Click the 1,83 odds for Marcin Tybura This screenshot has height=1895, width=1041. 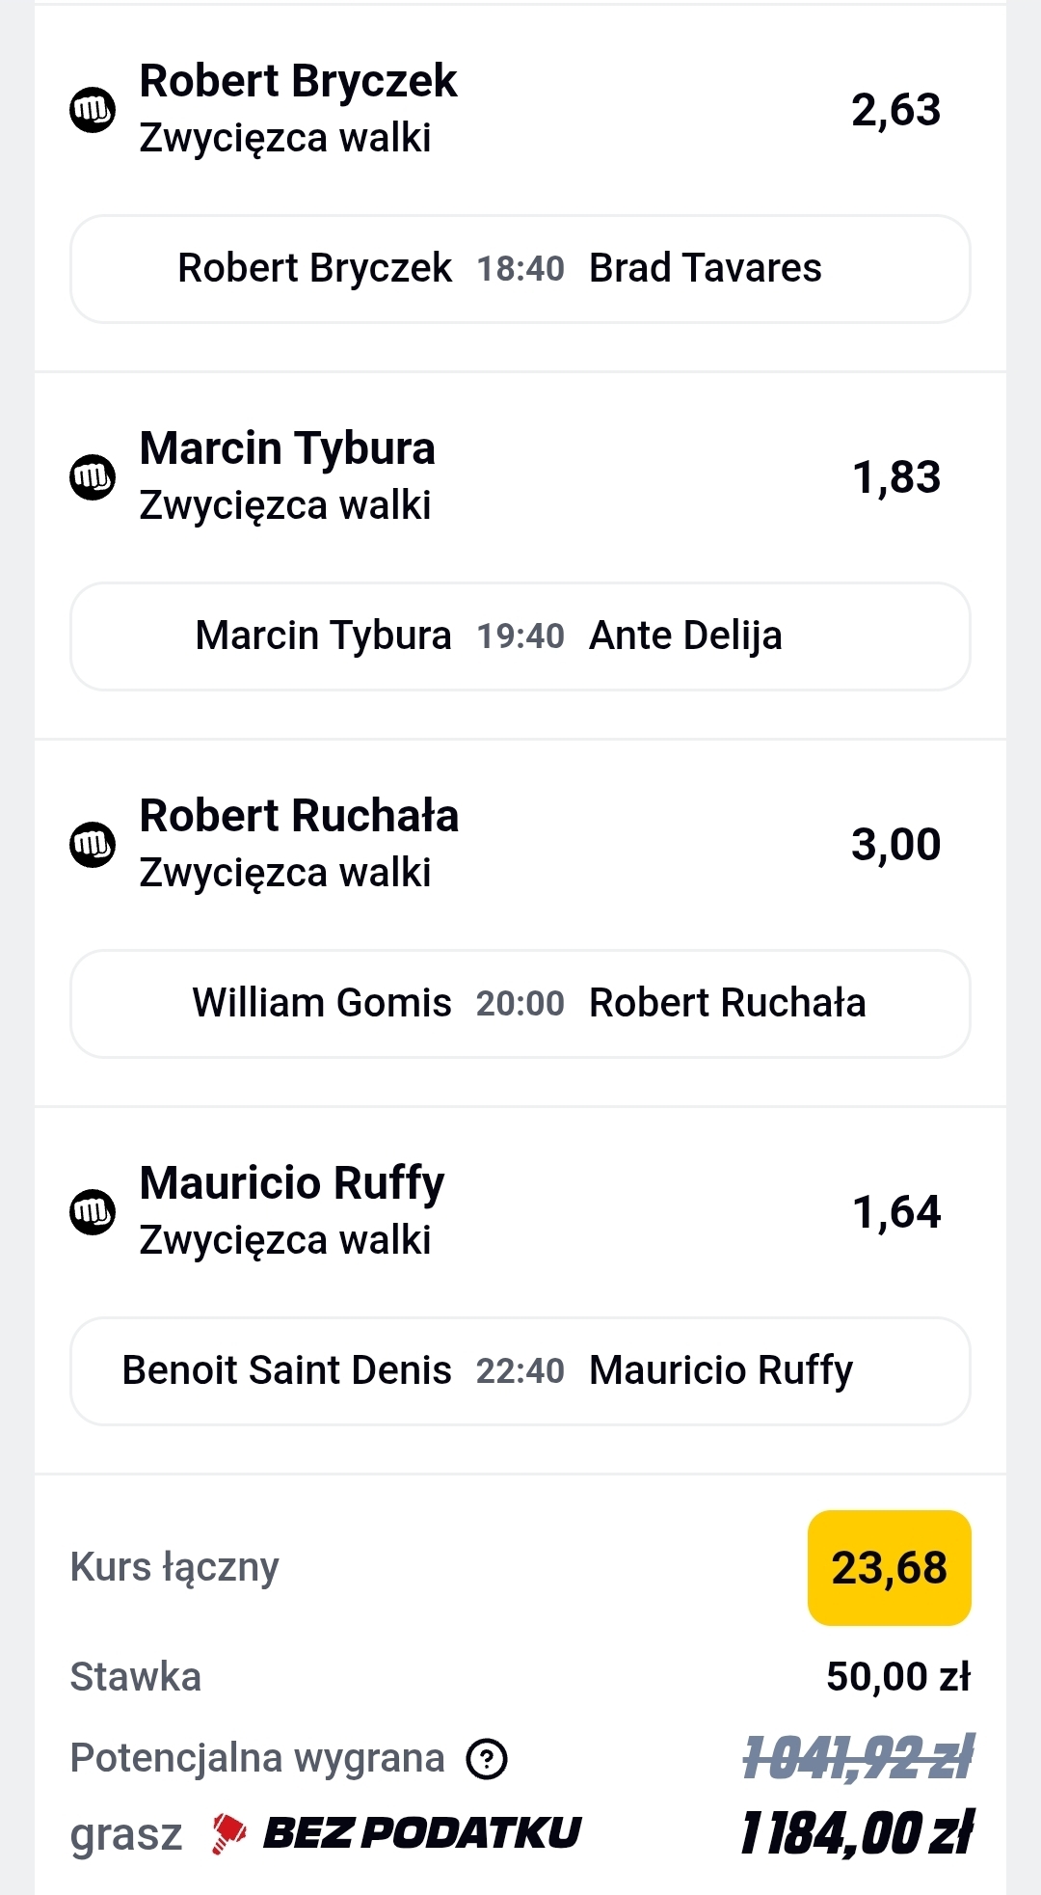(x=896, y=477)
